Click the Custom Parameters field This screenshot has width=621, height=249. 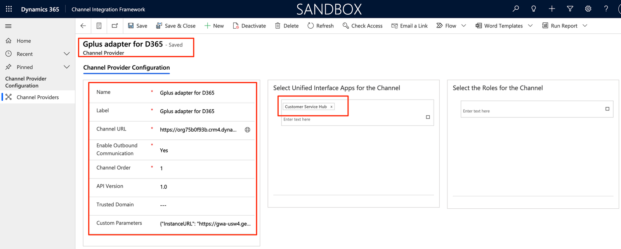pyautogui.click(x=205, y=224)
